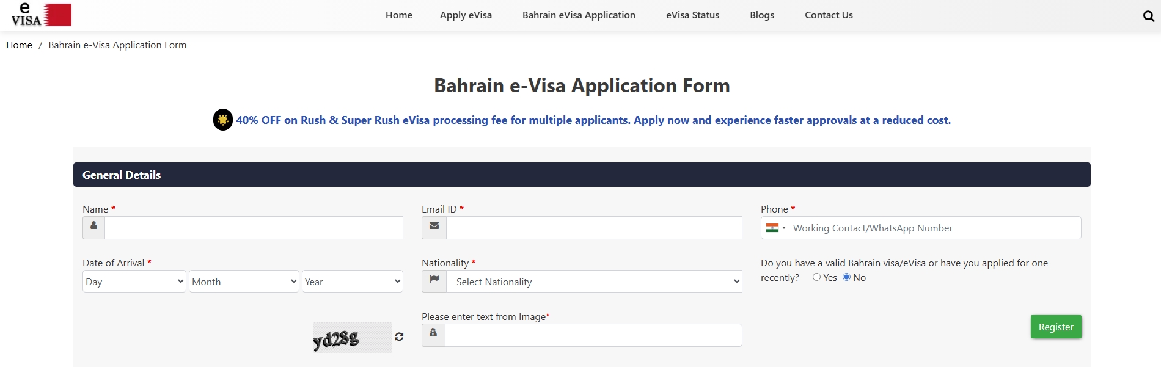This screenshot has width=1161, height=367.
Task: Click the envelope icon beside Email field
Action: tap(434, 227)
